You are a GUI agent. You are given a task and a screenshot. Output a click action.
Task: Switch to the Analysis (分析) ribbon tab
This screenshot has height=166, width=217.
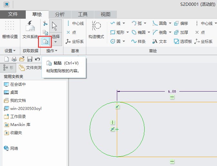click(x=60, y=15)
